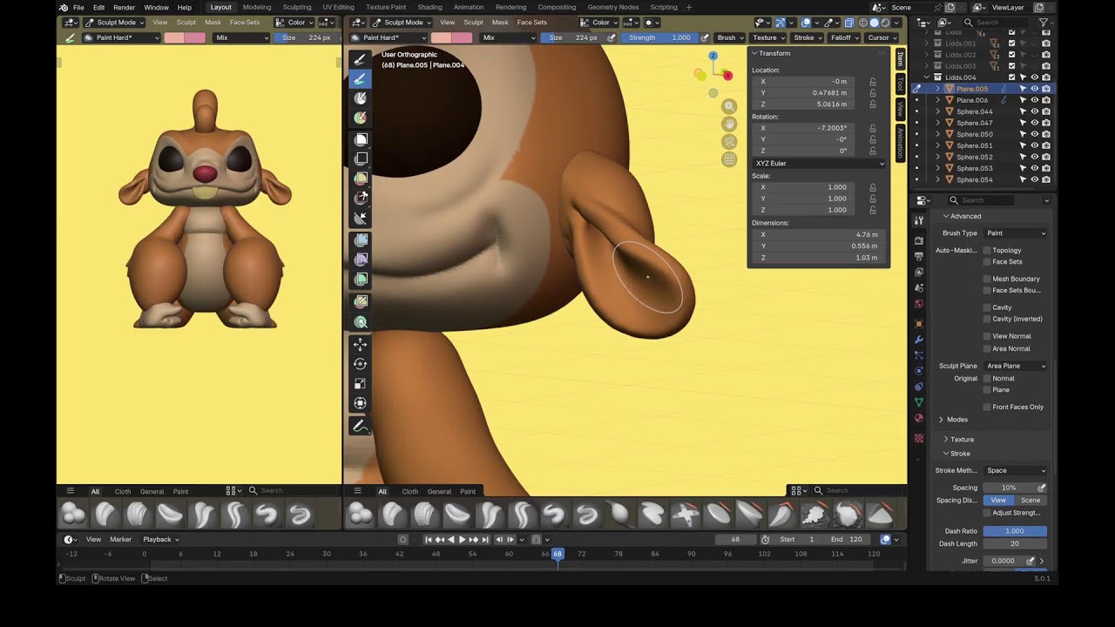1115x627 pixels.
Task: Open the Stroke Method dropdown showing Space
Action: click(1016, 470)
